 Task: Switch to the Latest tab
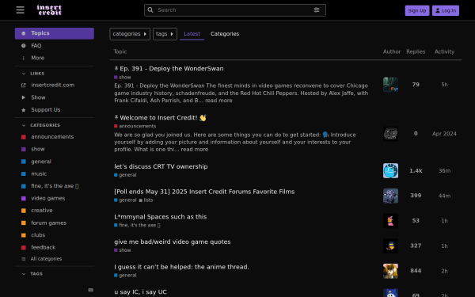click(192, 34)
